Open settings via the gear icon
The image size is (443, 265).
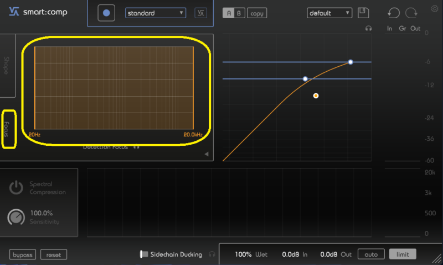[x=434, y=8]
